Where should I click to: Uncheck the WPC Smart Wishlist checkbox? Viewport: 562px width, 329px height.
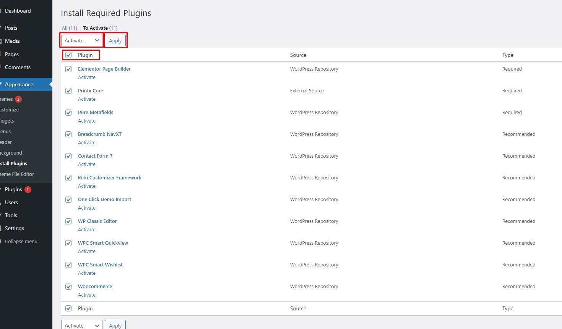tap(68, 265)
